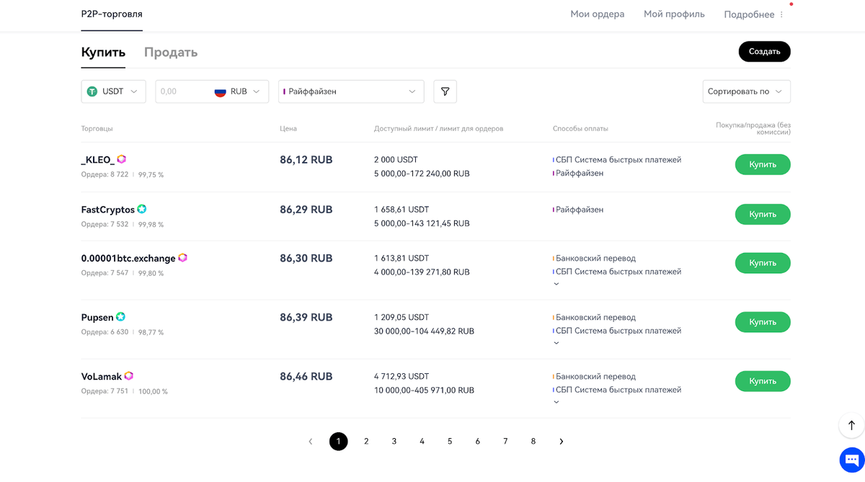Viewport: 865px width, 482px height.
Task: Click the Russian flag next to RUB
Action: (x=218, y=92)
